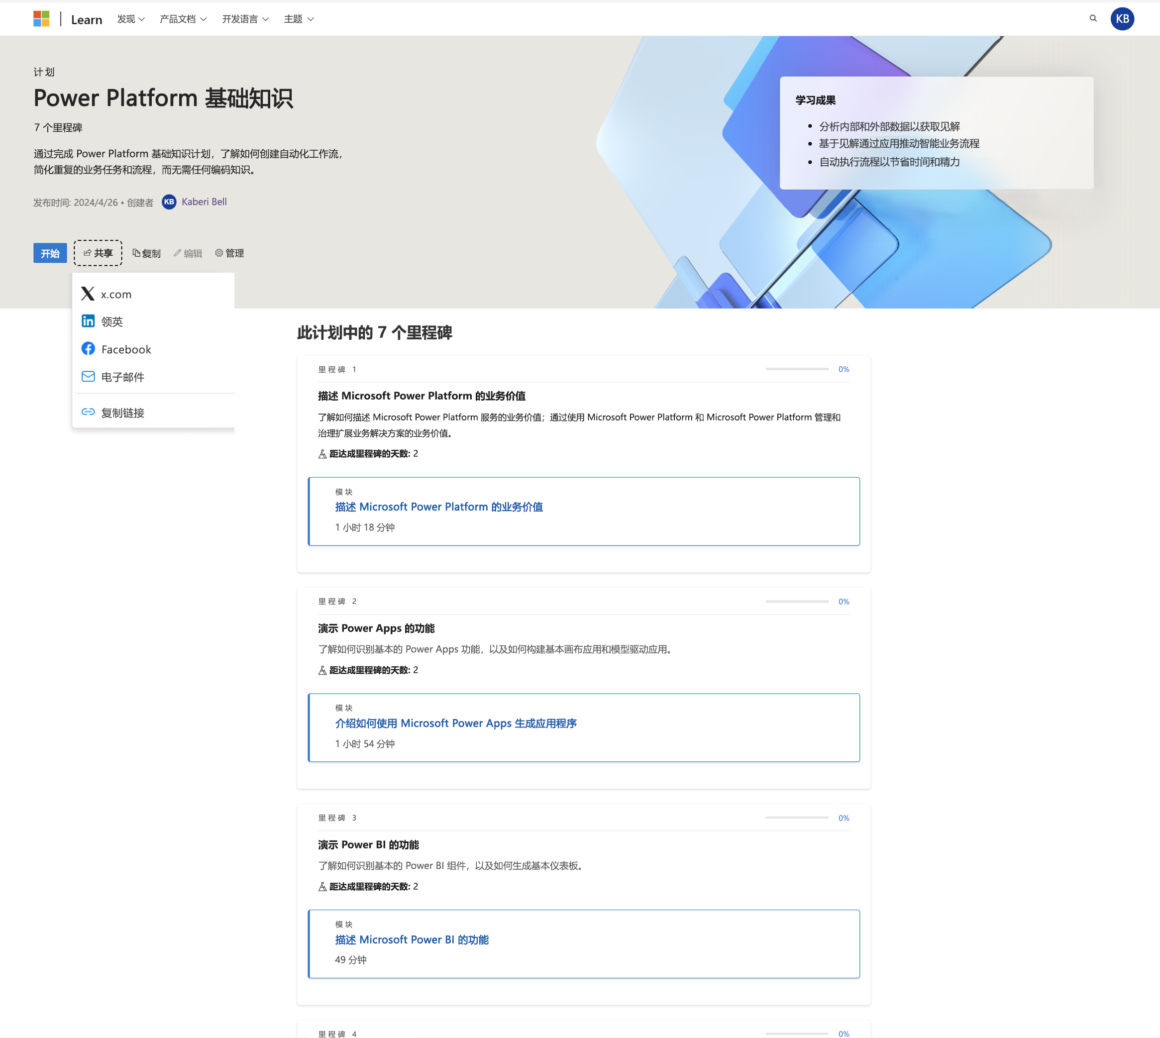Click milestone 2 progress bar
The height and width of the screenshot is (1038, 1160).
pos(796,601)
